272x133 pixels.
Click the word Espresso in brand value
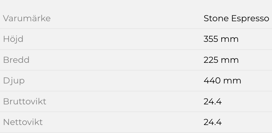pos(250,18)
